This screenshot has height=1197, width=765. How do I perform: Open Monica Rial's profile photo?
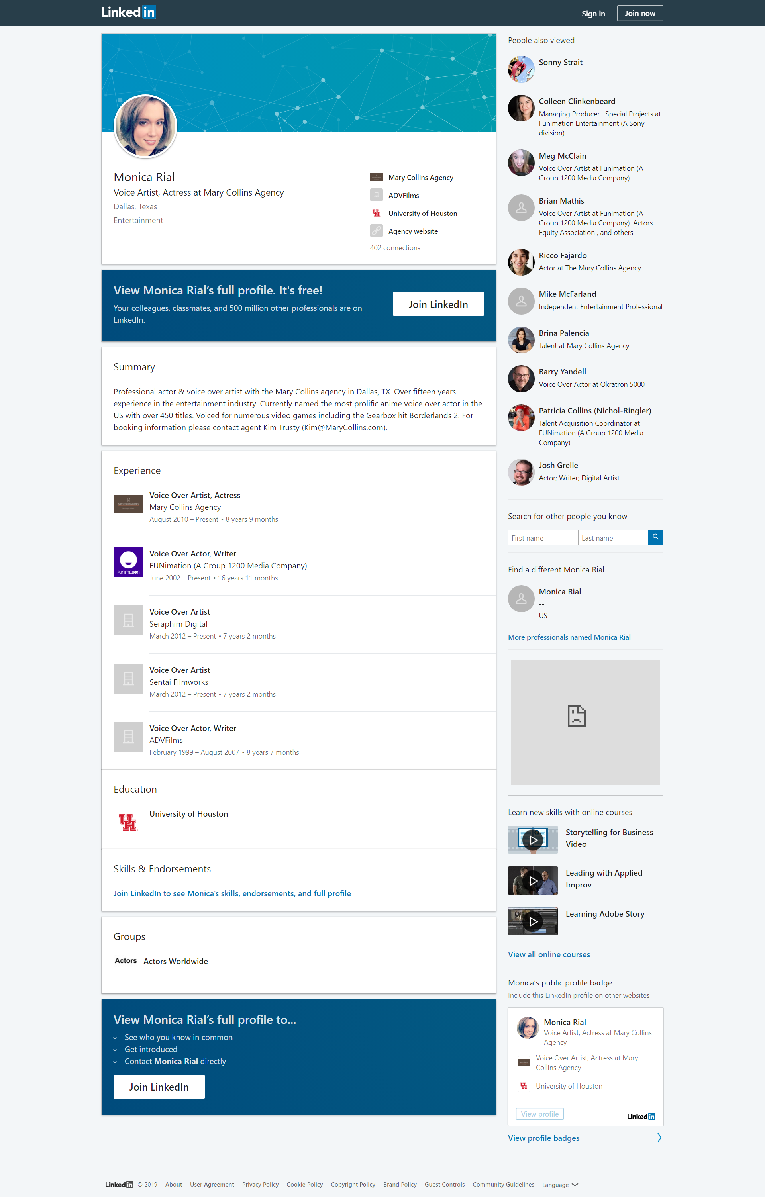pyautogui.click(x=146, y=126)
